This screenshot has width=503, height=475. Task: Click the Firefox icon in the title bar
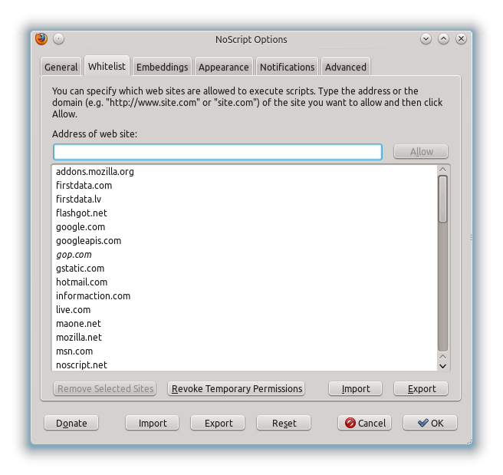[x=41, y=39]
